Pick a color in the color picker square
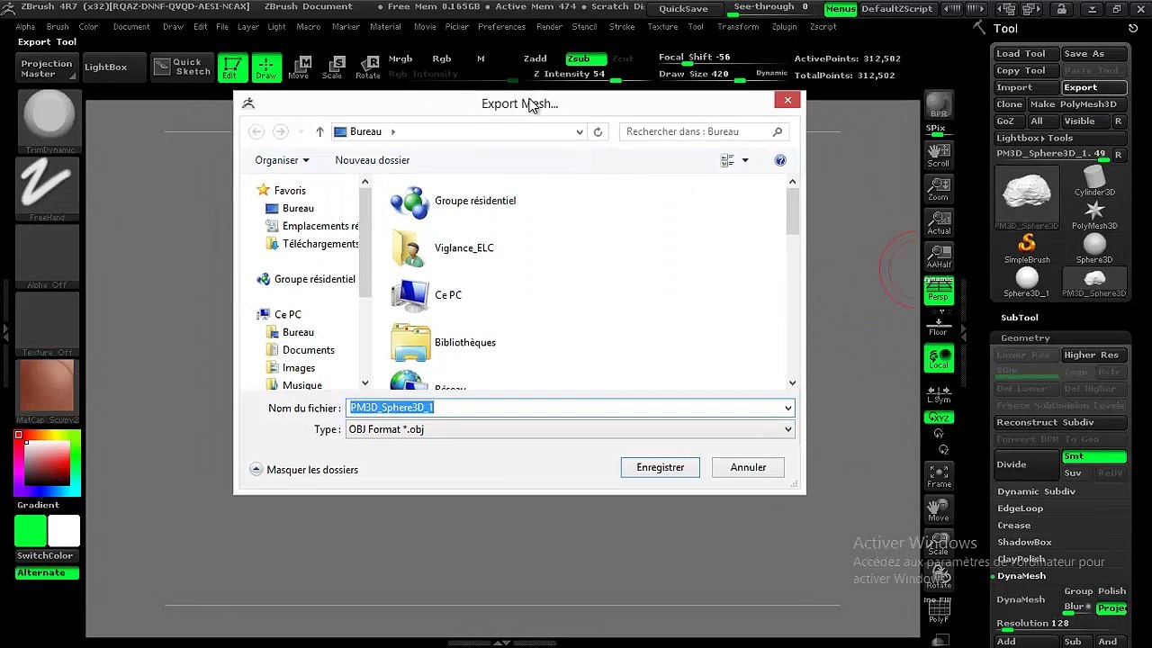This screenshot has height=648, width=1152. pos(47,463)
